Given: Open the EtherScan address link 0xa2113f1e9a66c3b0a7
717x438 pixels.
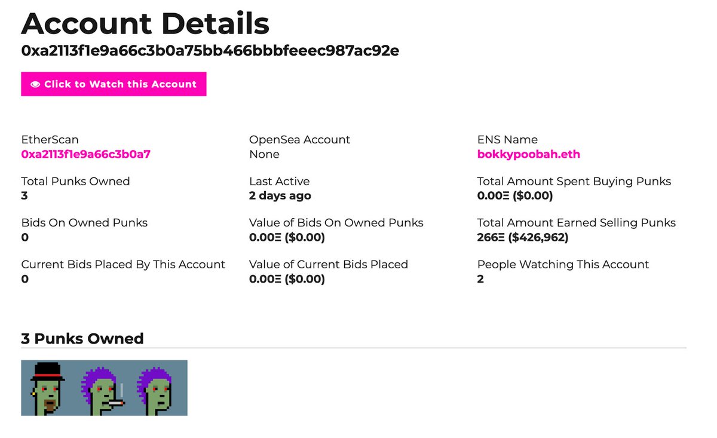Looking at the screenshot, I should [85, 154].
